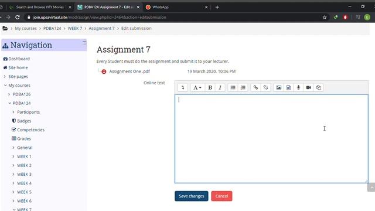375x211 pixels.
Task: Click inside the online text area
Action: pyautogui.click(x=271, y=139)
